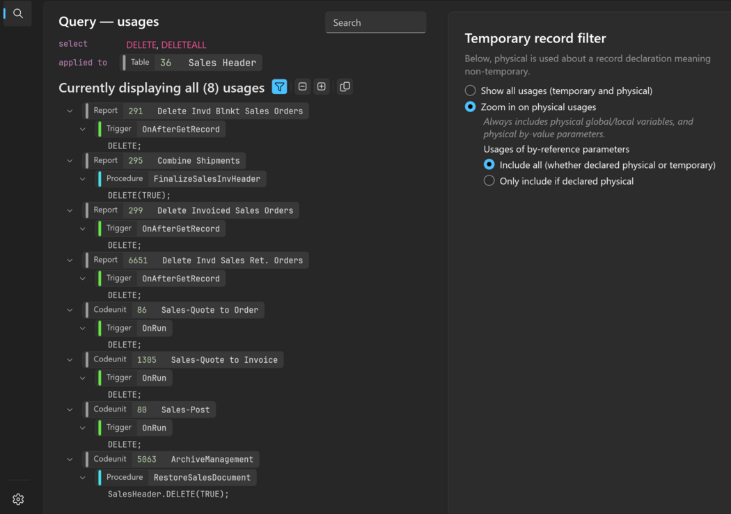This screenshot has width=731, height=514.
Task: Click the DELETE(TRUE); code line
Action: coord(139,196)
